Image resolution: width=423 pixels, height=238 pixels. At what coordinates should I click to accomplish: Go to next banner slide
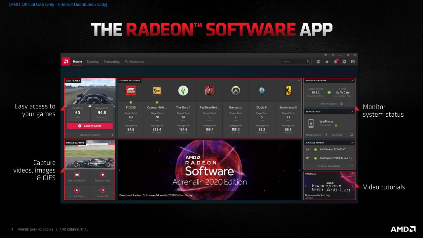299,170
